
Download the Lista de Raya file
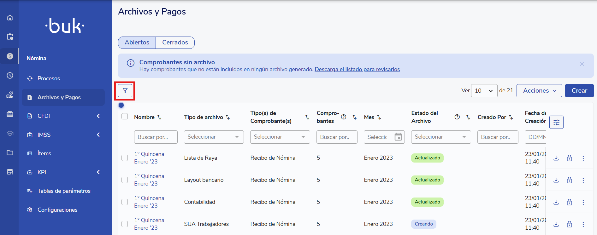click(556, 158)
